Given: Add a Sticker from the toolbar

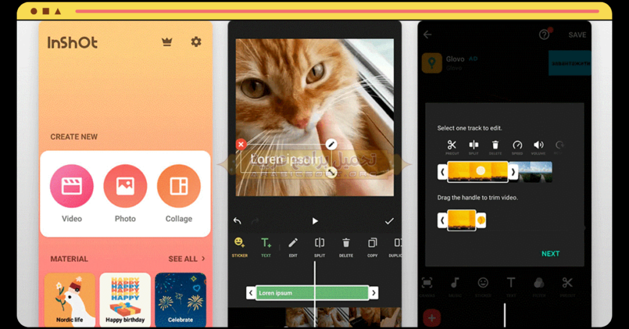Looking at the screenshot, I should coord(240,247).
